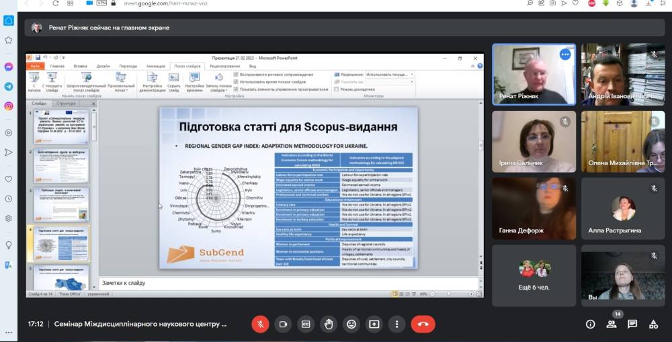The height and width of the screenshot is (342, 672).
Task: Click Ірина Сальник's video tile
Action: (x=534, y=141)
